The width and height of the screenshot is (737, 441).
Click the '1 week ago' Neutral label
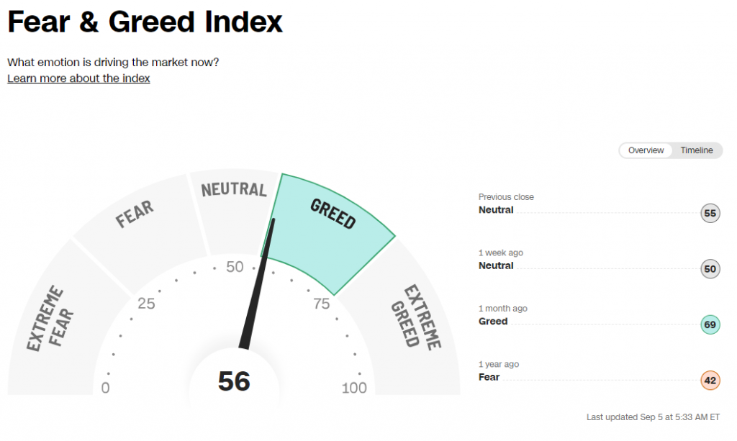coord(496,265)
